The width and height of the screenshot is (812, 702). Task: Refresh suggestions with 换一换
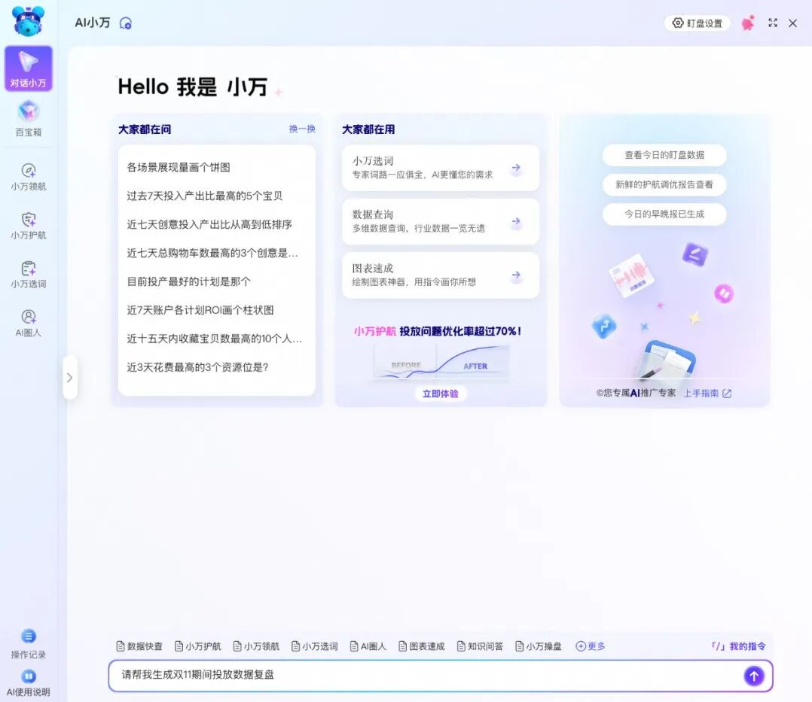click(303, 129)
